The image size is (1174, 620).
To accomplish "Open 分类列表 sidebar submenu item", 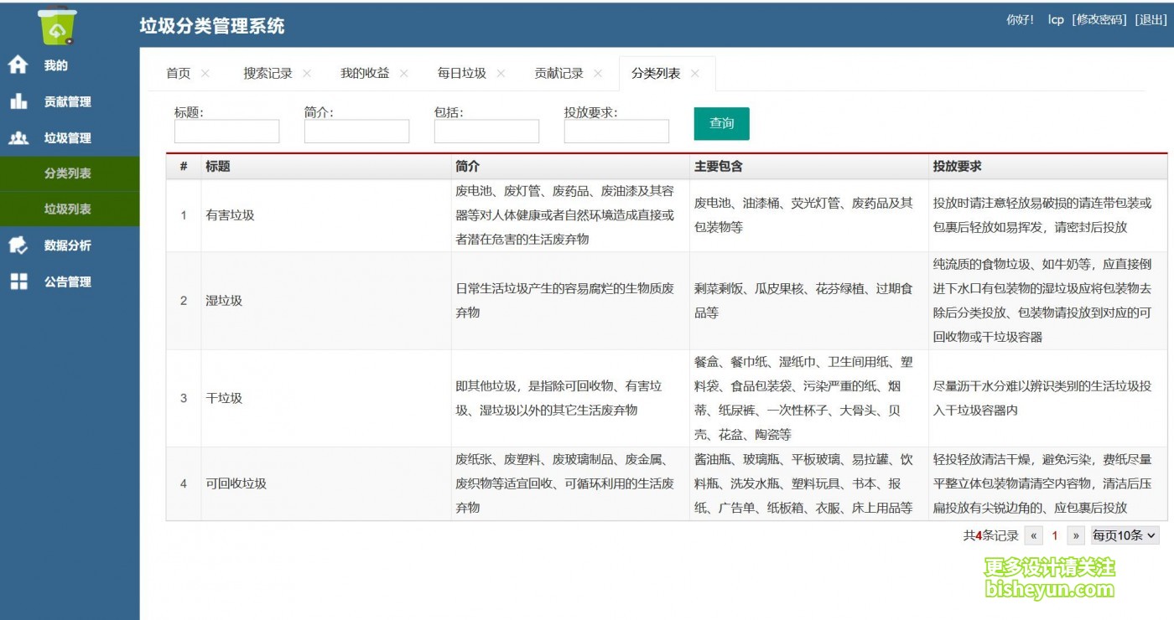I will [x=70, y=173].
